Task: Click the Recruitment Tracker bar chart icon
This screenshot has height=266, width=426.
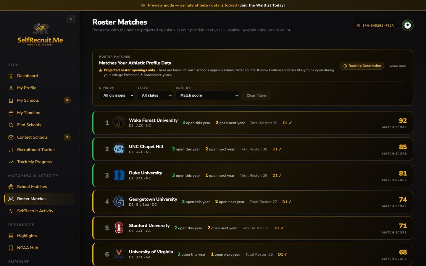Action: (11, 150)
